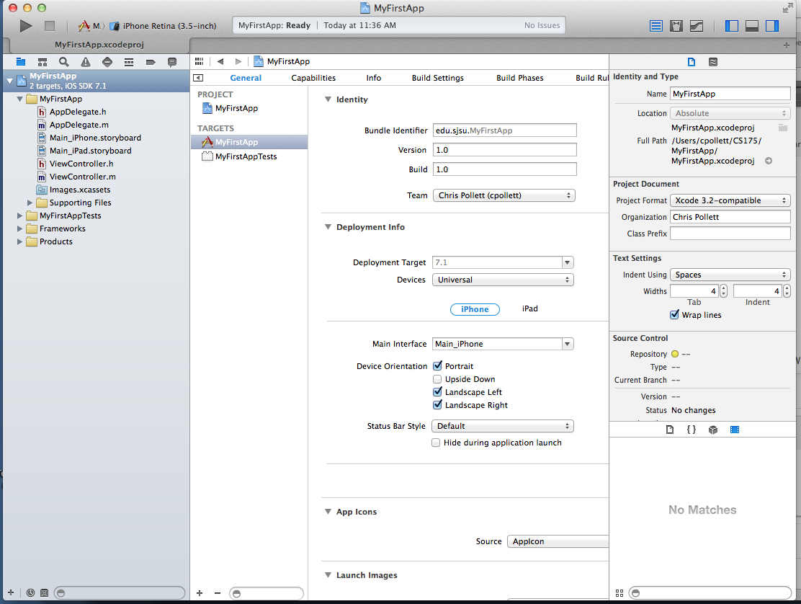Open the Indent Using dropdown
The image size is (801, 604).
730,275
